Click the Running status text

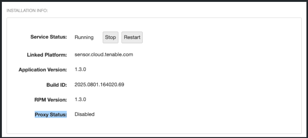[x=84, y=37]
